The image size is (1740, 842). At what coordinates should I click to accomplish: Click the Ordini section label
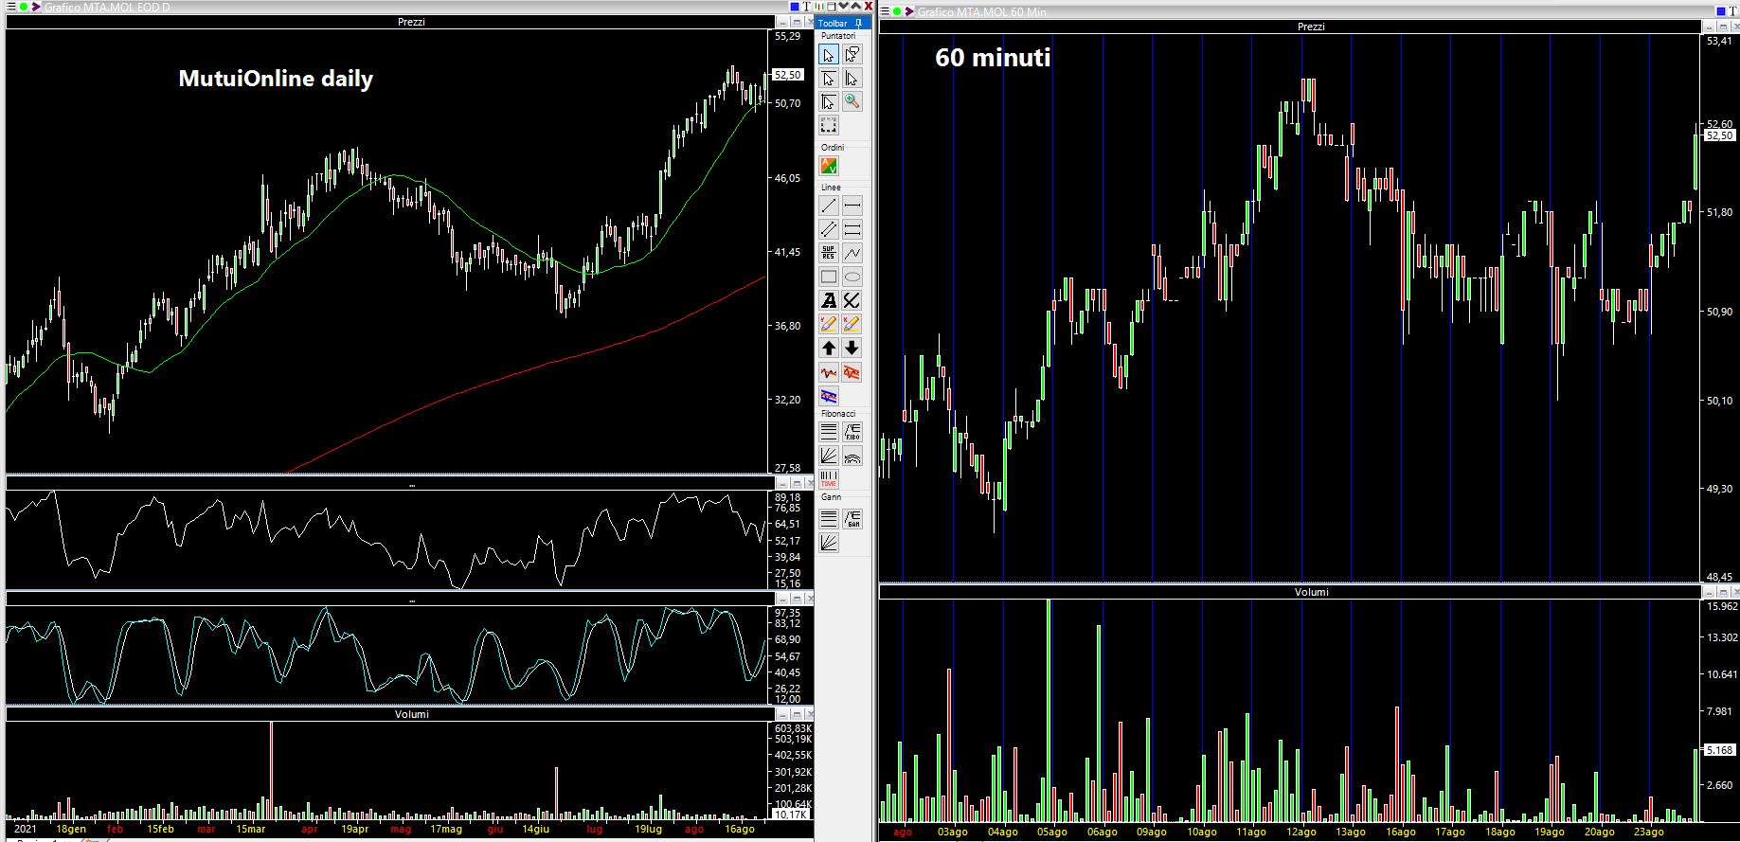tap(833, 148)
